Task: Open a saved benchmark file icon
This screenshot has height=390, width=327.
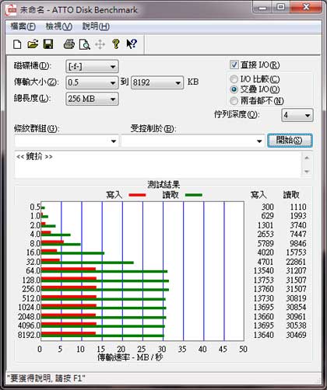Action: coord(33,44)
